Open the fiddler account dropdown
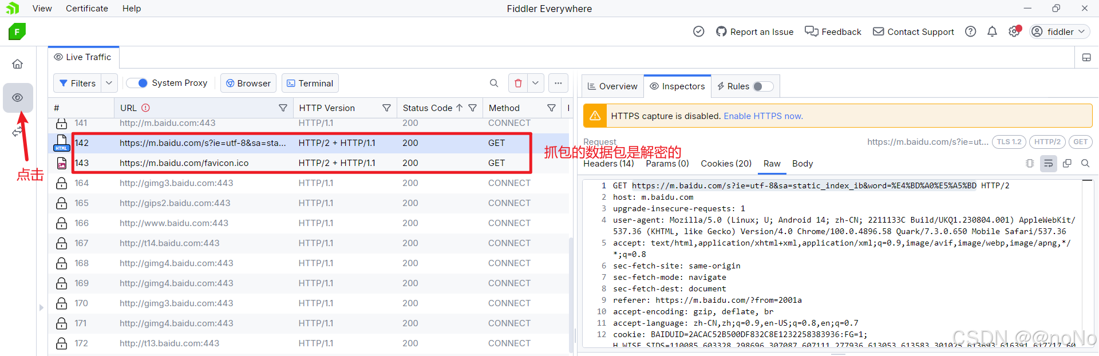The height and width of the screenshot is (356, 1099). point(1059,31)
